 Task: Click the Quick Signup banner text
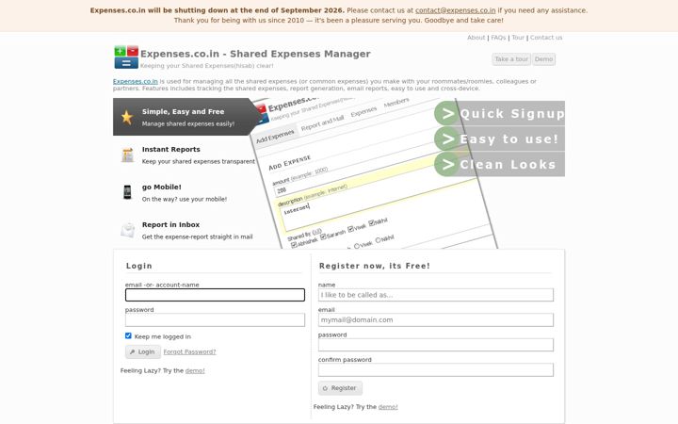[512, 114]
